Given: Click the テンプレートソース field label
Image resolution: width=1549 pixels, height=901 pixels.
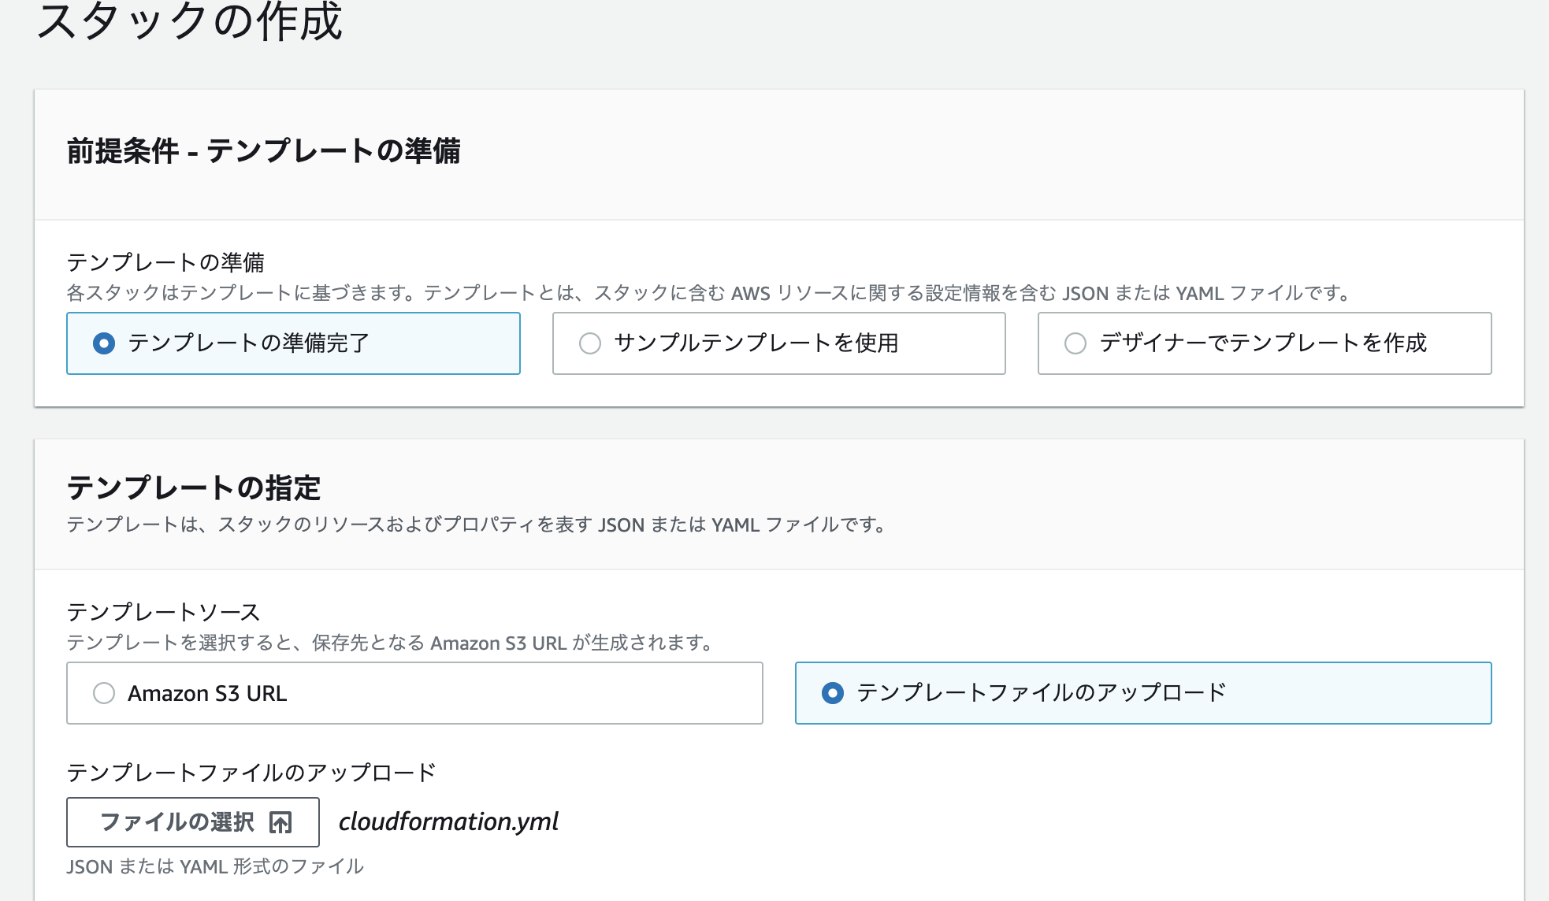Looking at the screenshot, I should (x=163, y=612).
